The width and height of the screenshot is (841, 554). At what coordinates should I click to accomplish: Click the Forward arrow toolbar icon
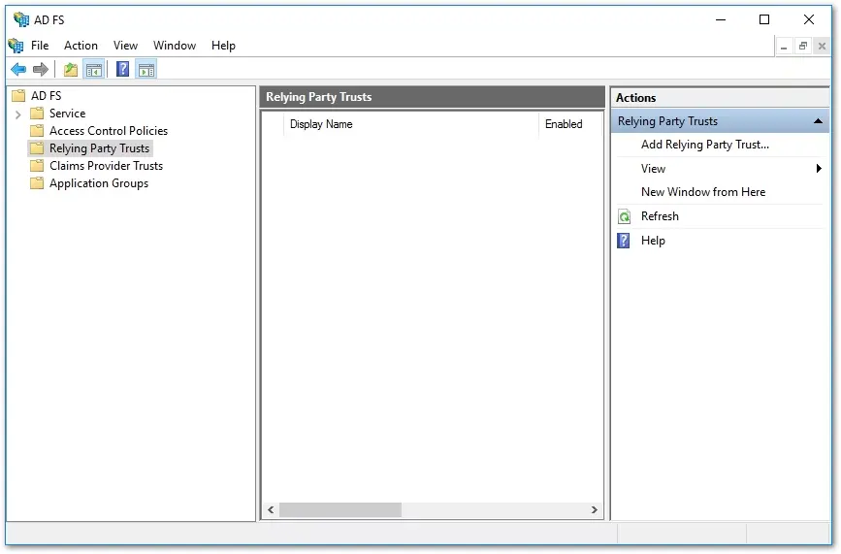(41, 69)
